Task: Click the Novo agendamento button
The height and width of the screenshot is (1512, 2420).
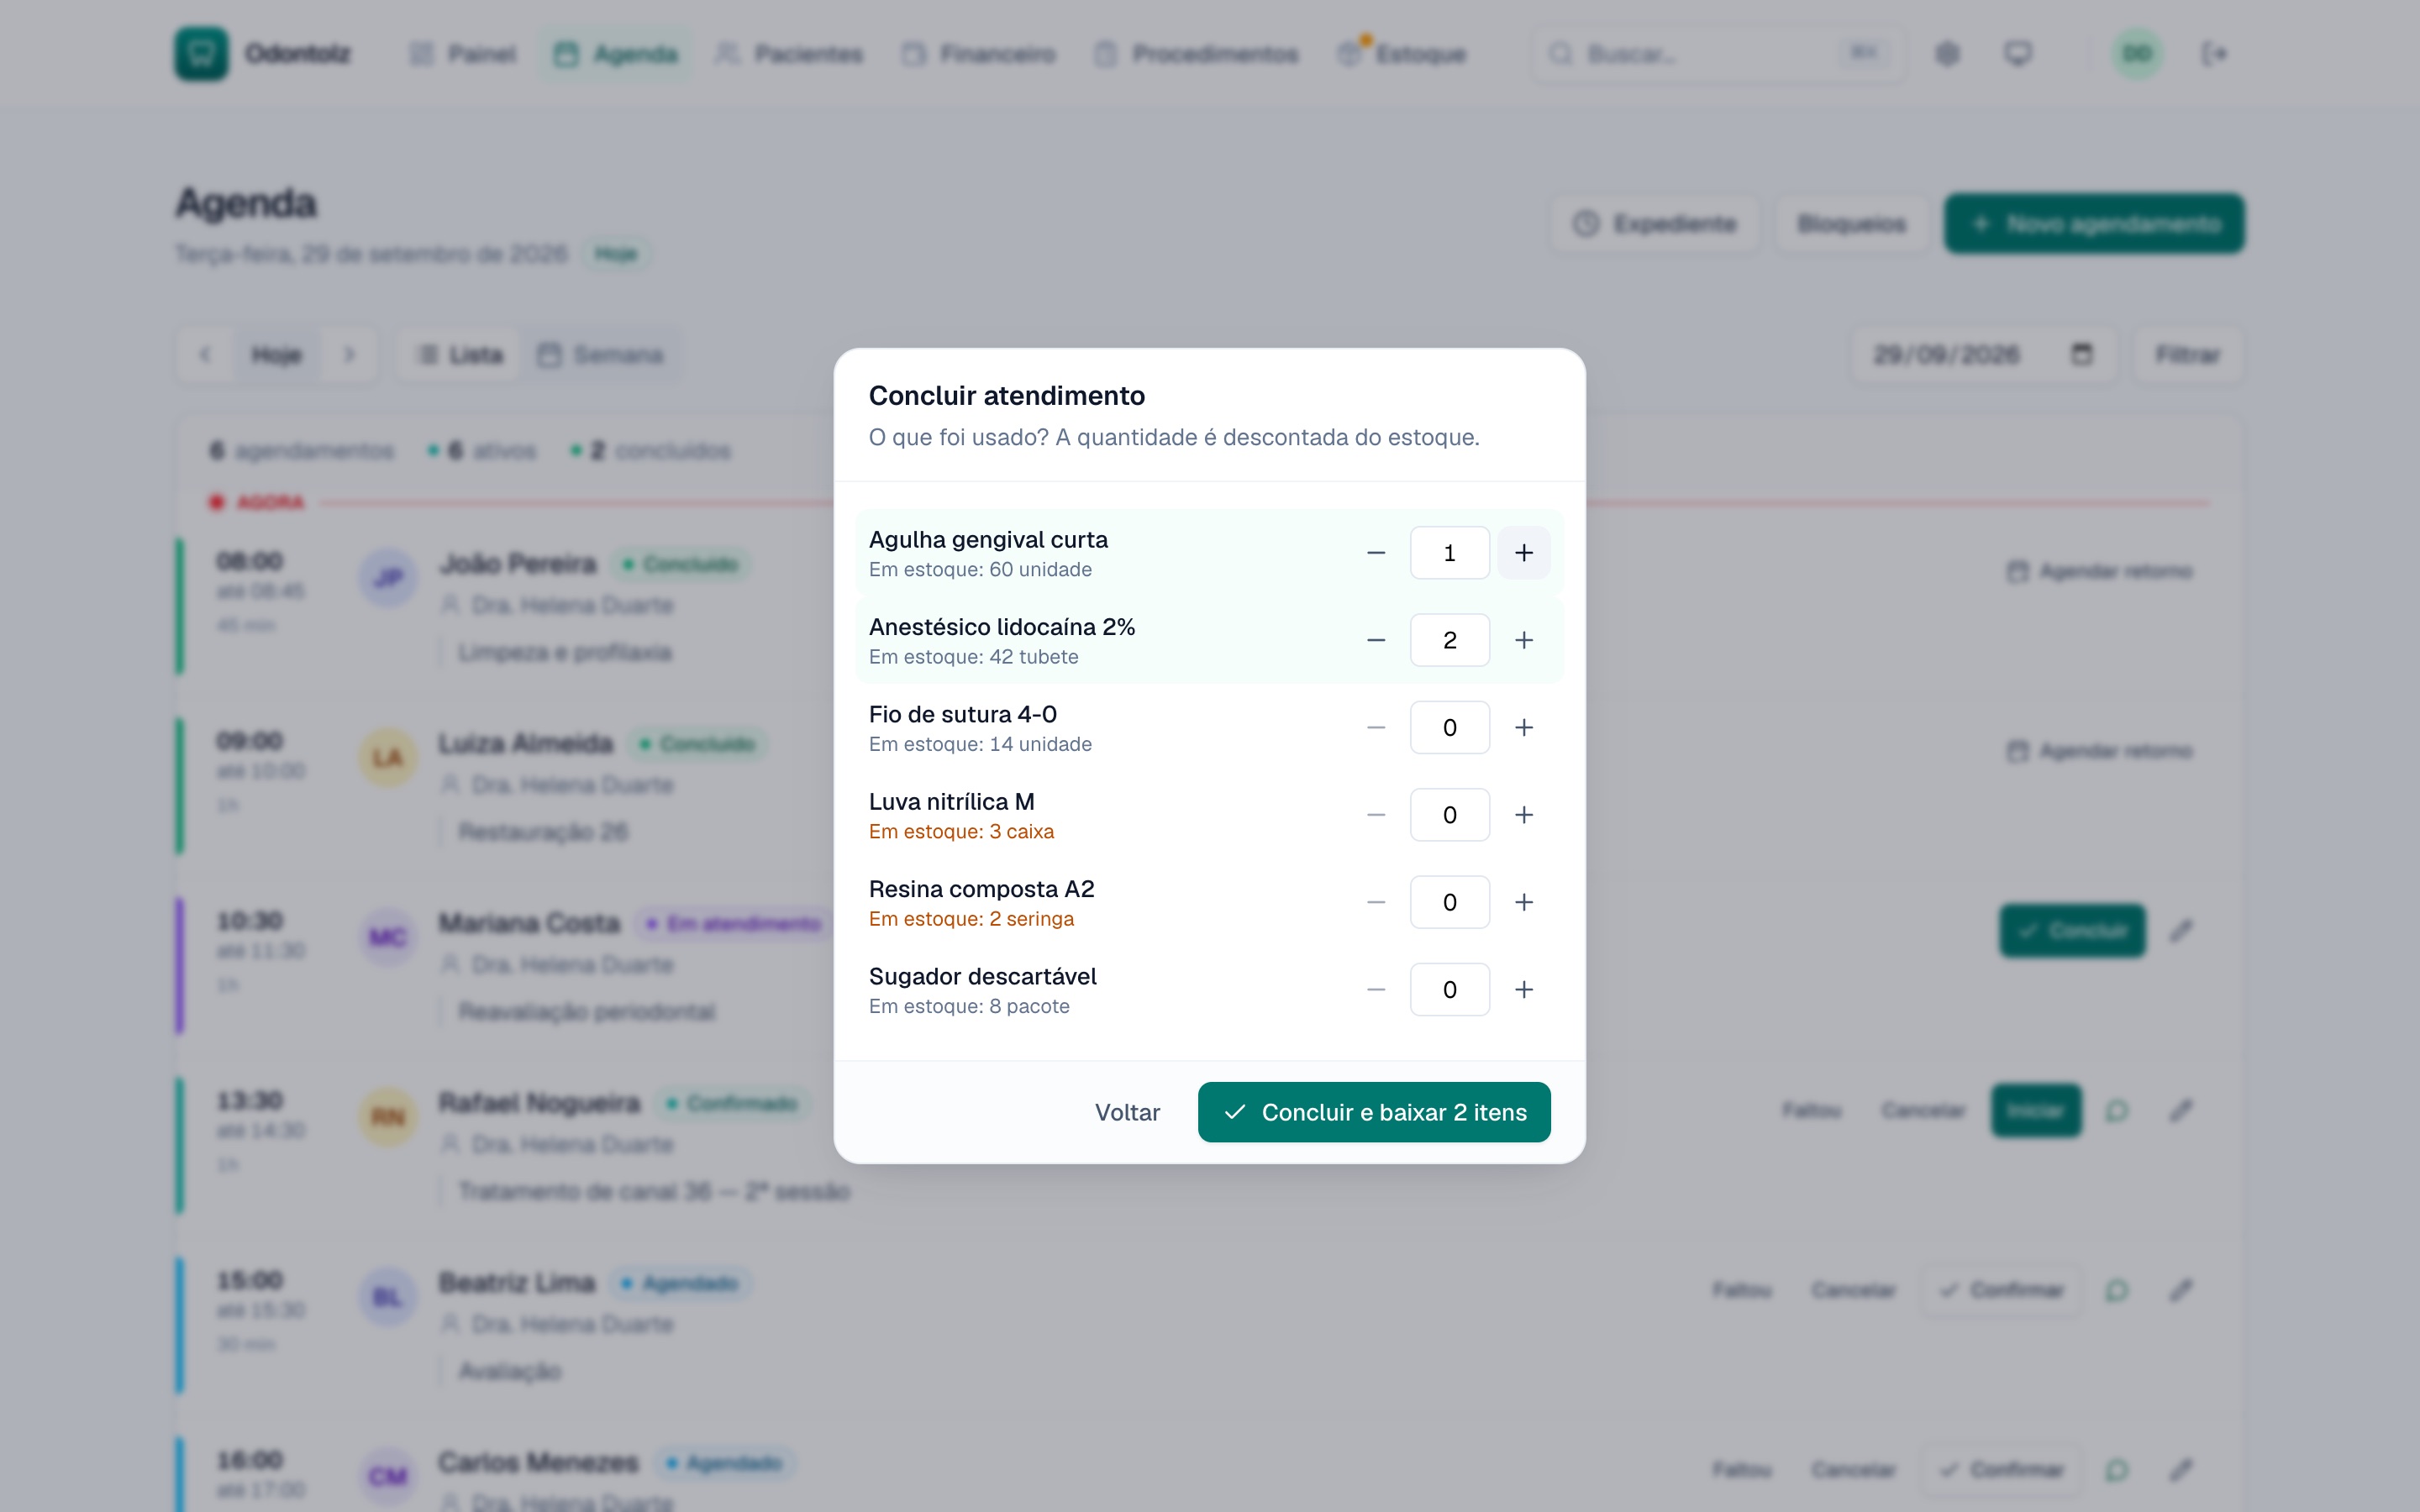Action: coord(2094,223)
